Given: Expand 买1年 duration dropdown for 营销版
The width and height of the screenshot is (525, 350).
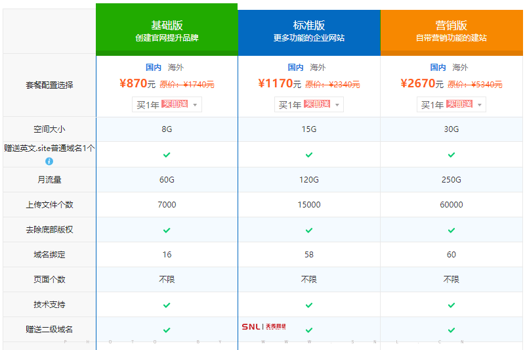Looking at the screenshot, I should pos(451,104).
